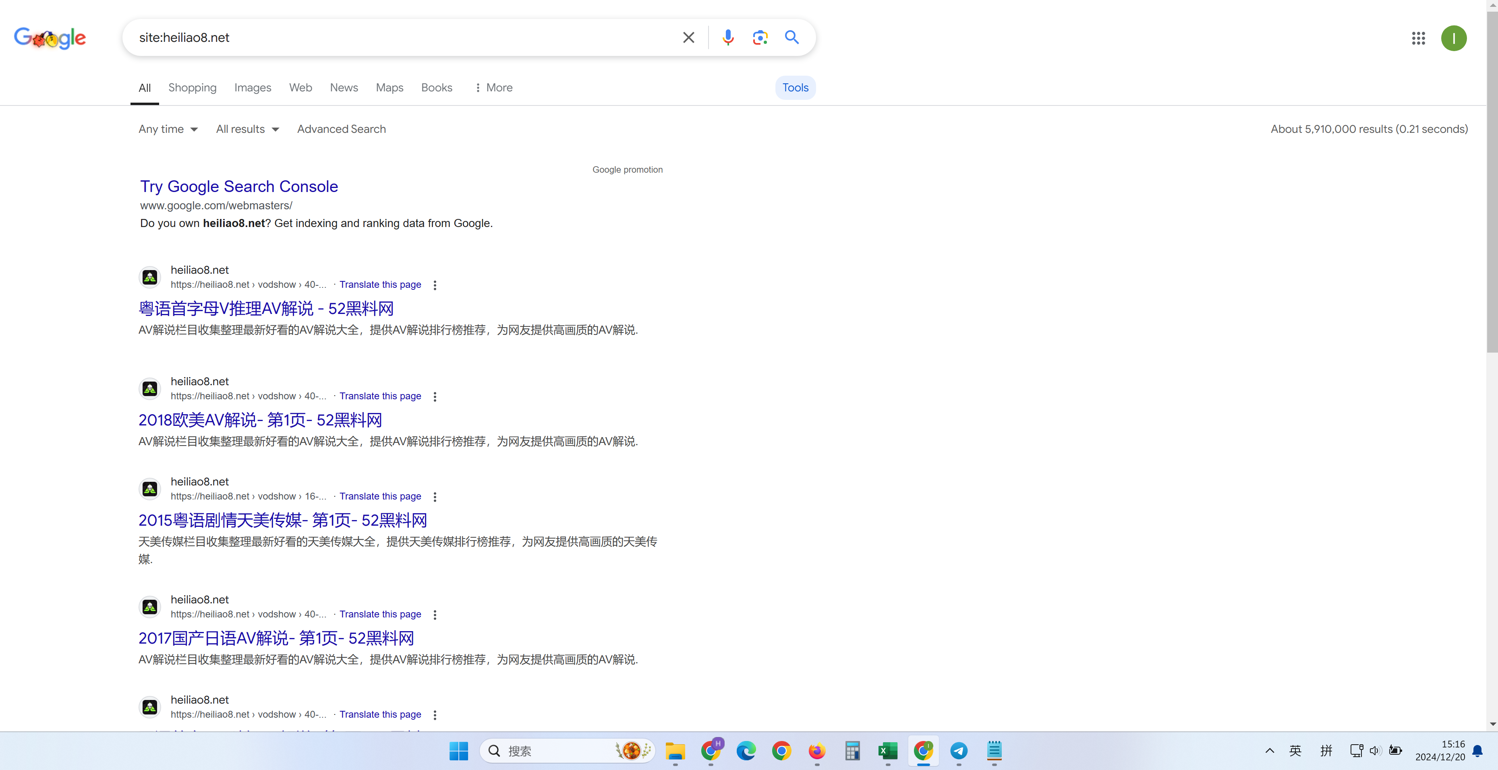Click the Google doodle logo
1498x770 pixels.
coord(50,38)
